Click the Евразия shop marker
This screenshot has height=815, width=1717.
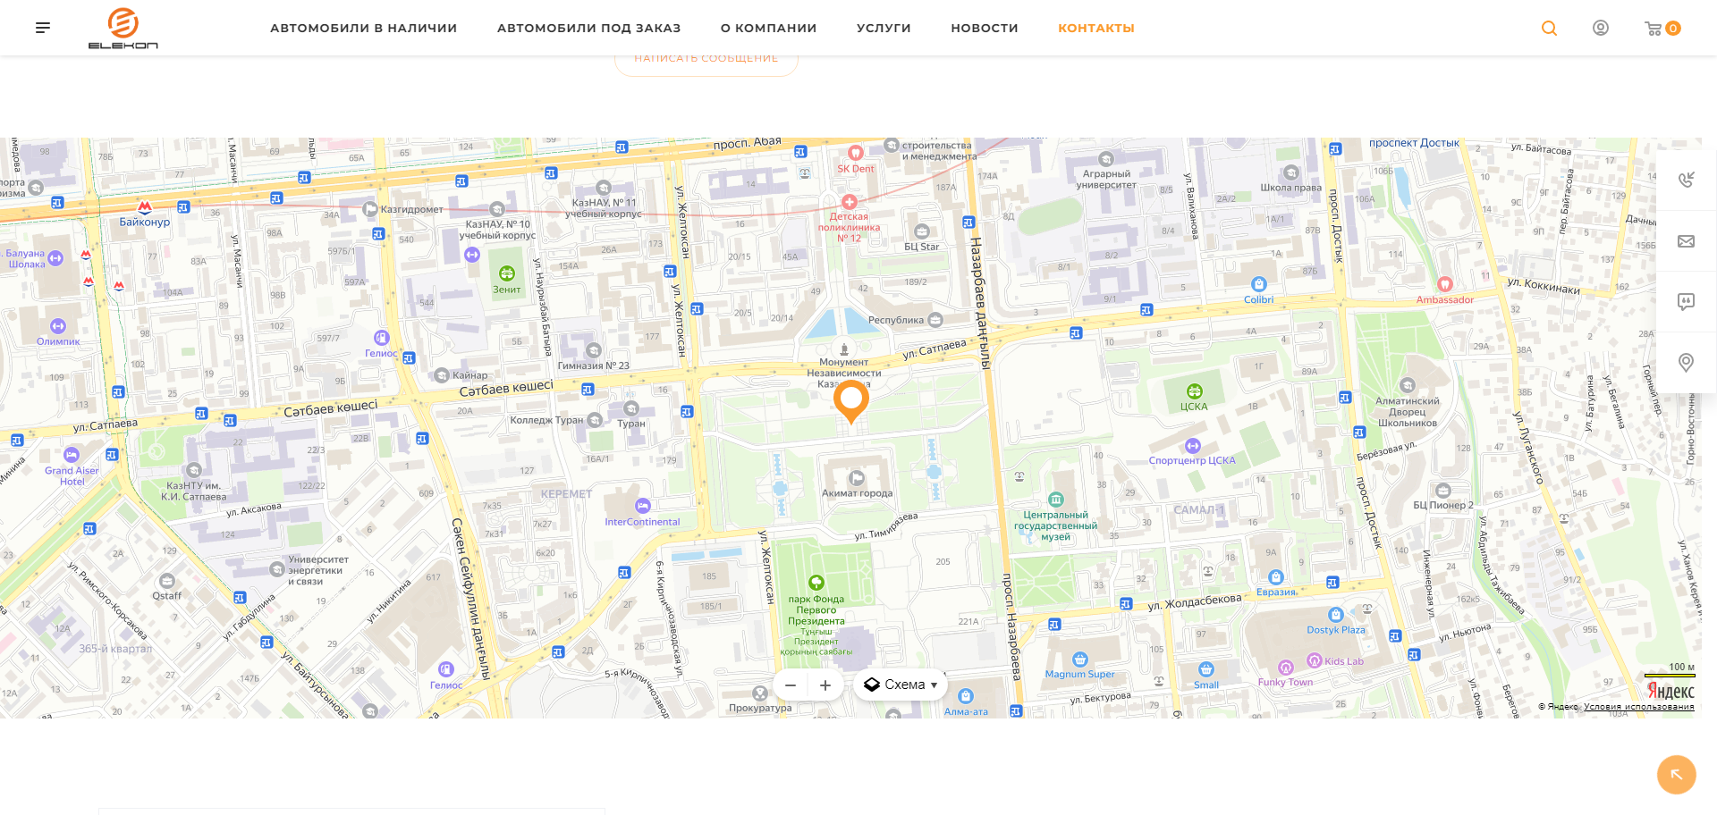[x=1276, y=577]
